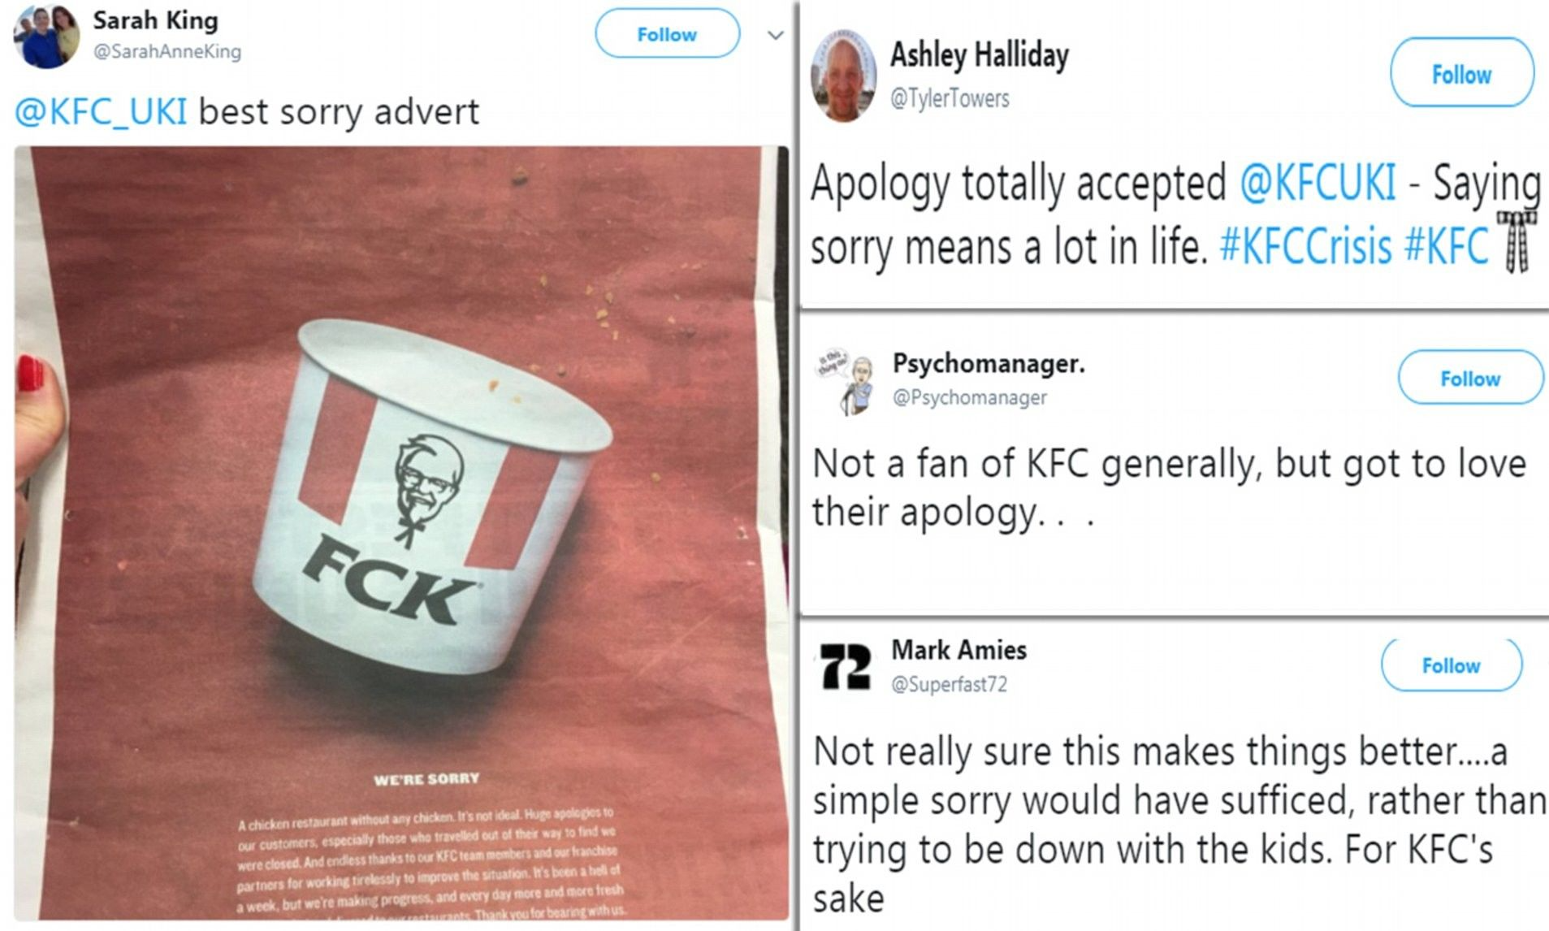The width and height of the screenshot is (1549, 931).
Task: Open Mark Amies' 72 logo avatar
Action: click(x=845, y=667)
